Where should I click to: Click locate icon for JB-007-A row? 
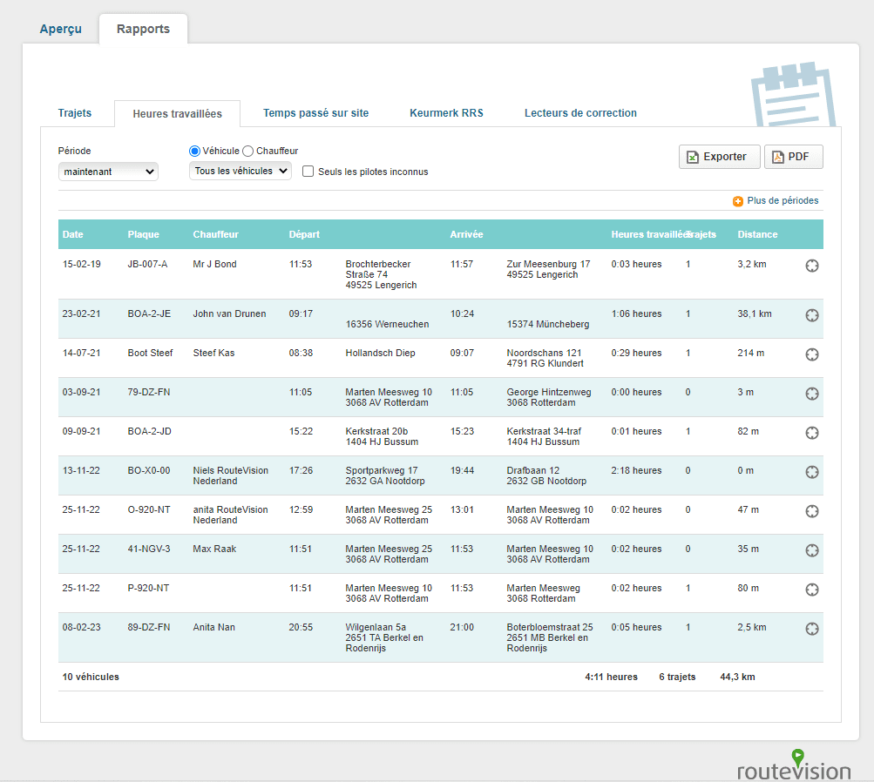pos(811,266)
